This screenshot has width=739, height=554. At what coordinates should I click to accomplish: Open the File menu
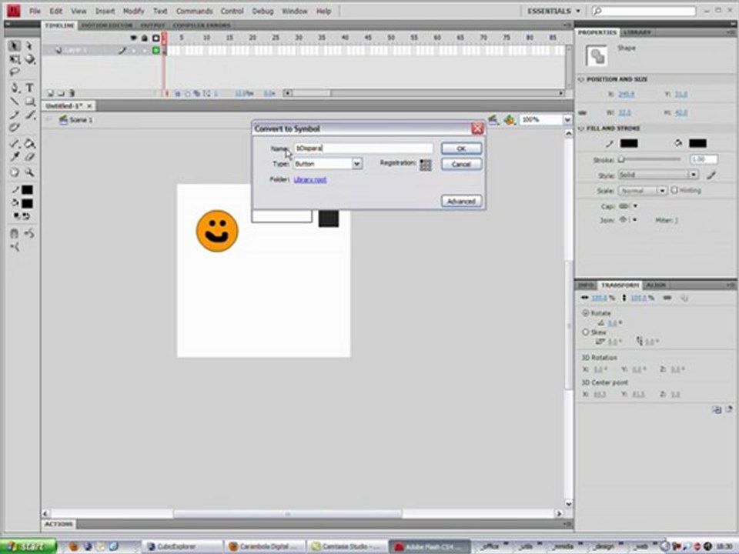click(x=35, y=11)
